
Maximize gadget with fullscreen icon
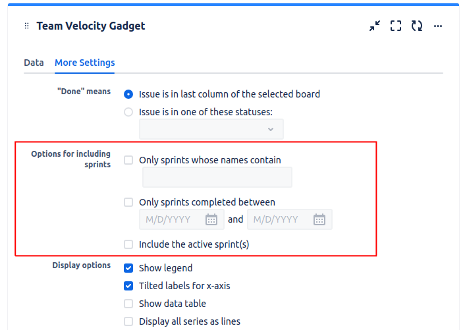pyautogui.click(x=396, y=26)
